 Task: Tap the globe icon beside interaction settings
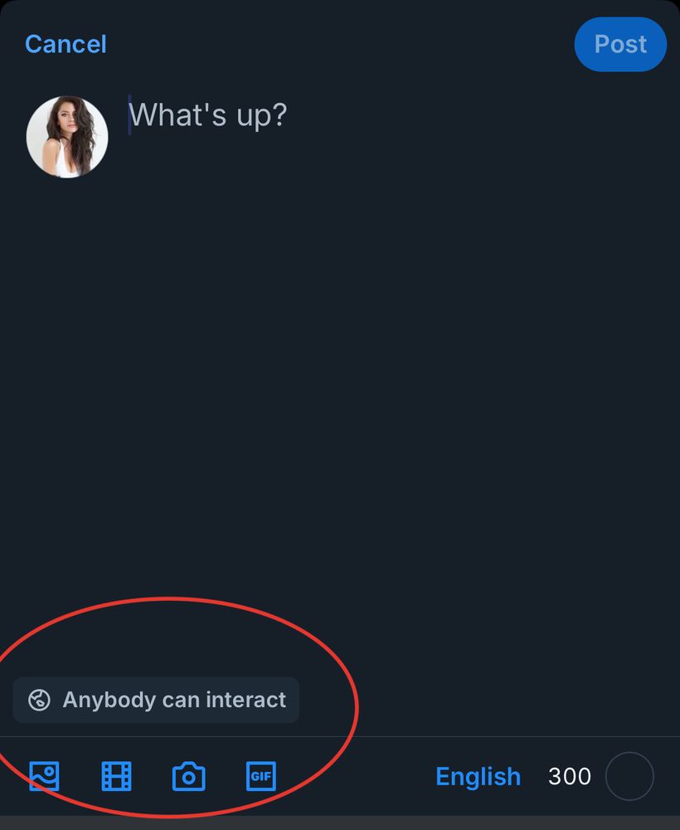39,700
